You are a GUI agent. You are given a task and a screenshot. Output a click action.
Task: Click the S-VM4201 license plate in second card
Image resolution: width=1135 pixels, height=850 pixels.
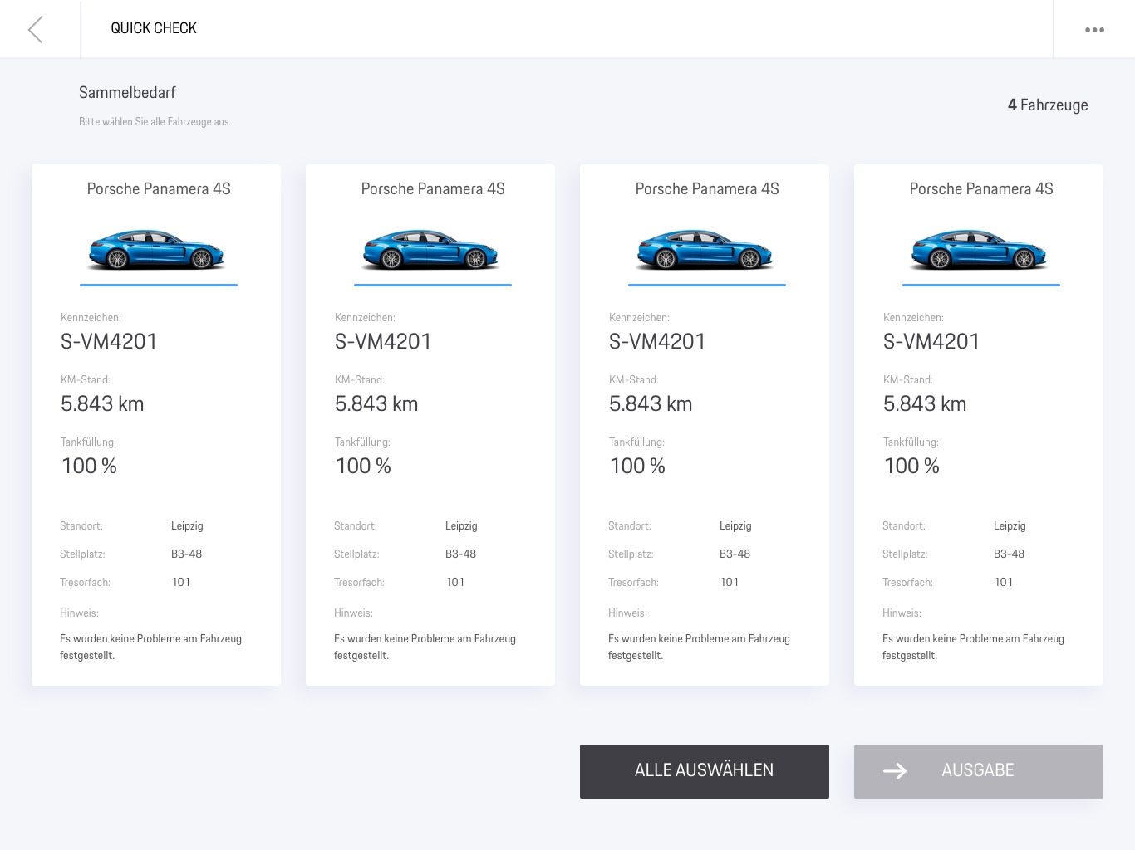tap(383, 341)
